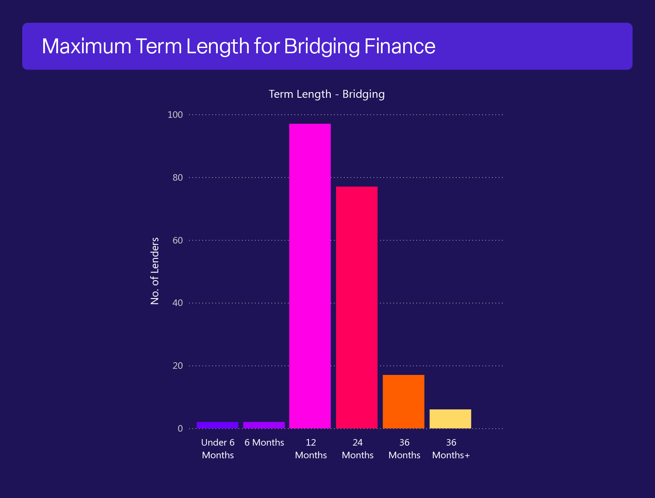This screenshot has height=498, width=655.
Task: Select the '6 Months' x-axis label
Action: coord(264,443)
